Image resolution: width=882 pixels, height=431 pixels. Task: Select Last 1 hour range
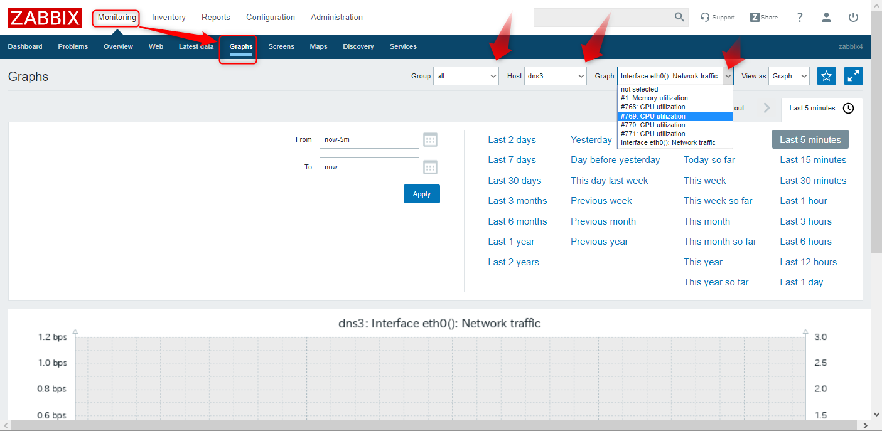point(804,201)
